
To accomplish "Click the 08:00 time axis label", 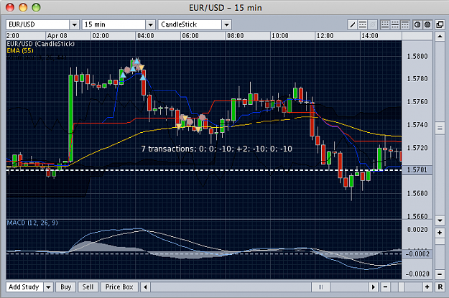I will [236, 36].
